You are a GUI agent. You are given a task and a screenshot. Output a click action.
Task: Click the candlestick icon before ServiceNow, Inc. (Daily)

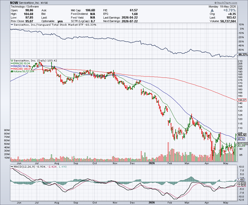pyautogui.click(x=12, y=60)
